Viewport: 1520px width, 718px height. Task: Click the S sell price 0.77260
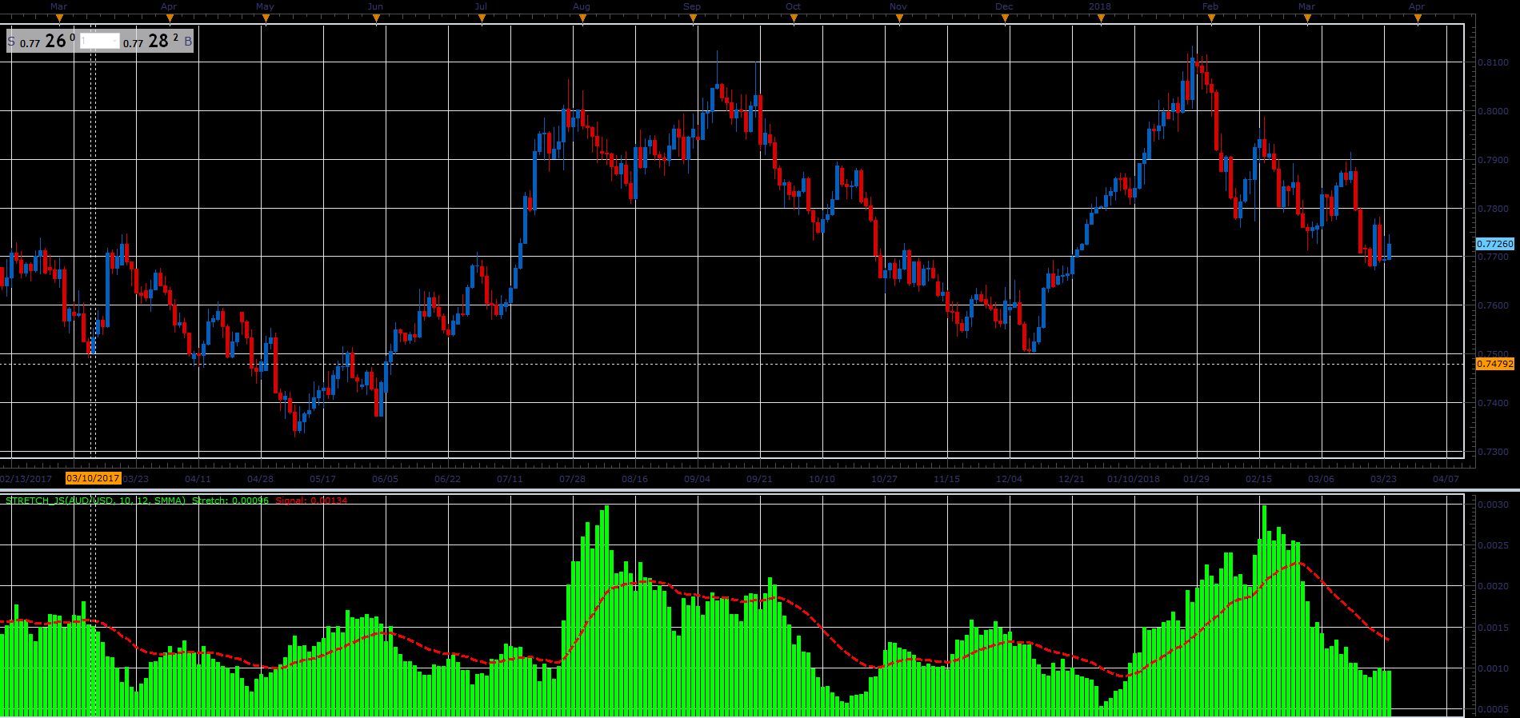click(x=42, y=41)
